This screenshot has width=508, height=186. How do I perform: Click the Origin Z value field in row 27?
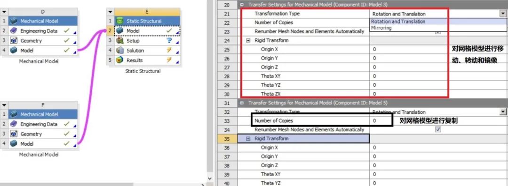[x=438, y=67]
